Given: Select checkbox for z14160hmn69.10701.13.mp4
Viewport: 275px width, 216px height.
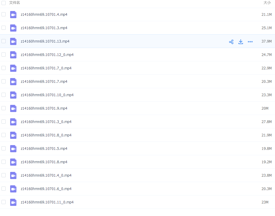Looking at the screenshot, I should click(4, 41).
